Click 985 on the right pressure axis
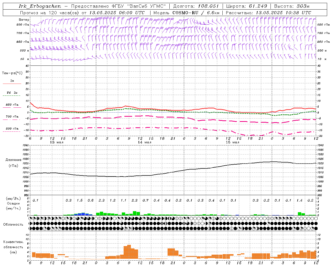This screenshot has height=265, width=331. [320, 195]
